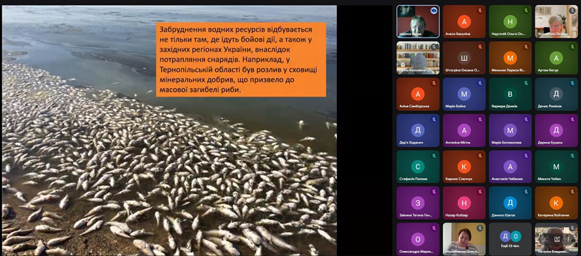Click muted mic icon on Артем Бегур tile
Screen dimensions: 581x256
[572, 46]
